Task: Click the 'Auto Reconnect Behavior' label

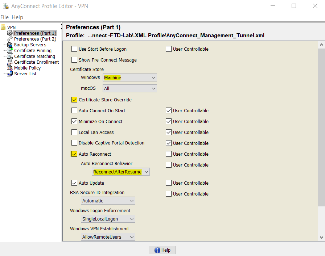Action: (107, 164)
